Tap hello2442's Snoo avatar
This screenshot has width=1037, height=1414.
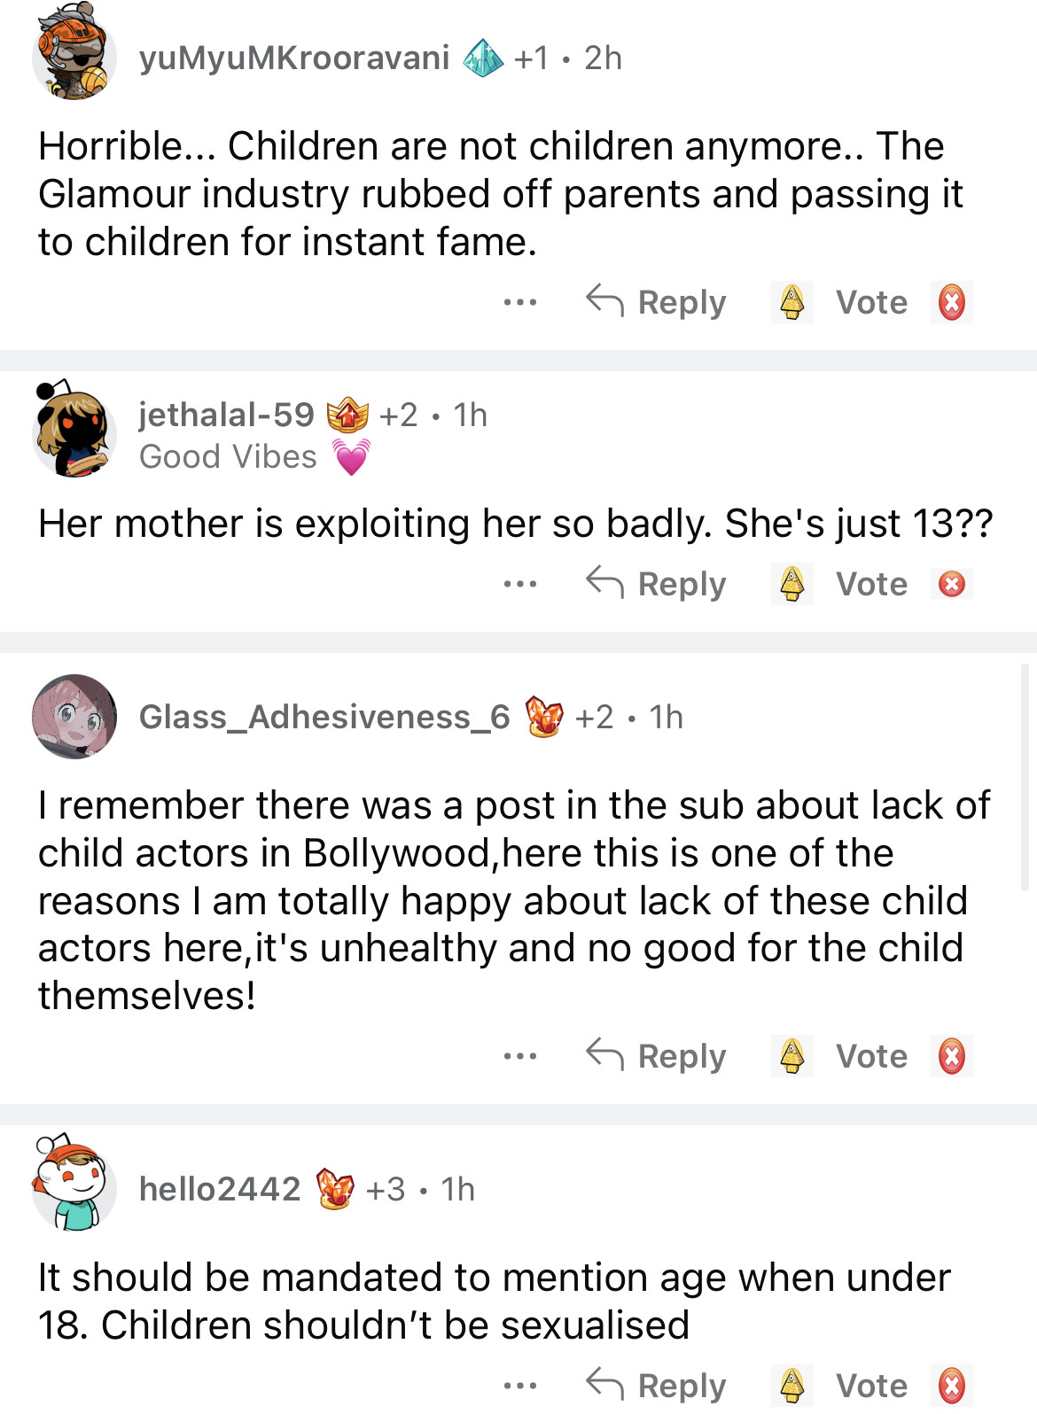coord(74,1185)
